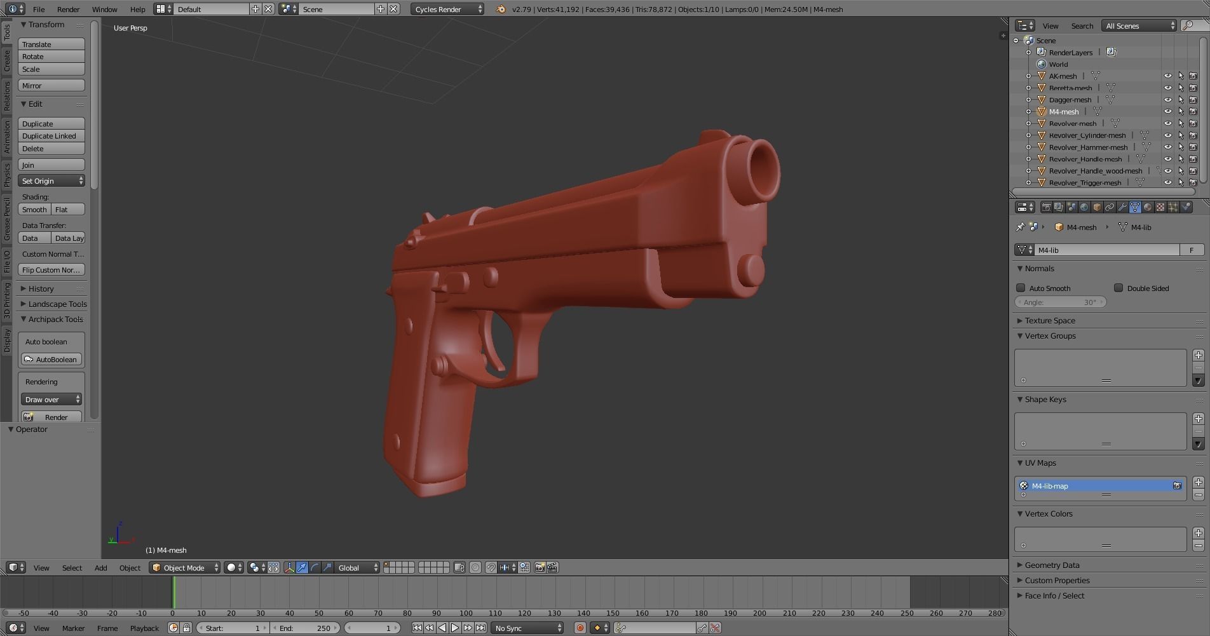Toggle visibility of Revolver-mesh in the outliner
Screen dimensions: 1210x636
1168,123
